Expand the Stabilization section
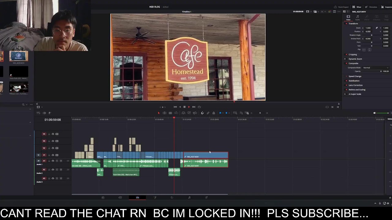This screenshot has width=392, height=220. point(354,81)
